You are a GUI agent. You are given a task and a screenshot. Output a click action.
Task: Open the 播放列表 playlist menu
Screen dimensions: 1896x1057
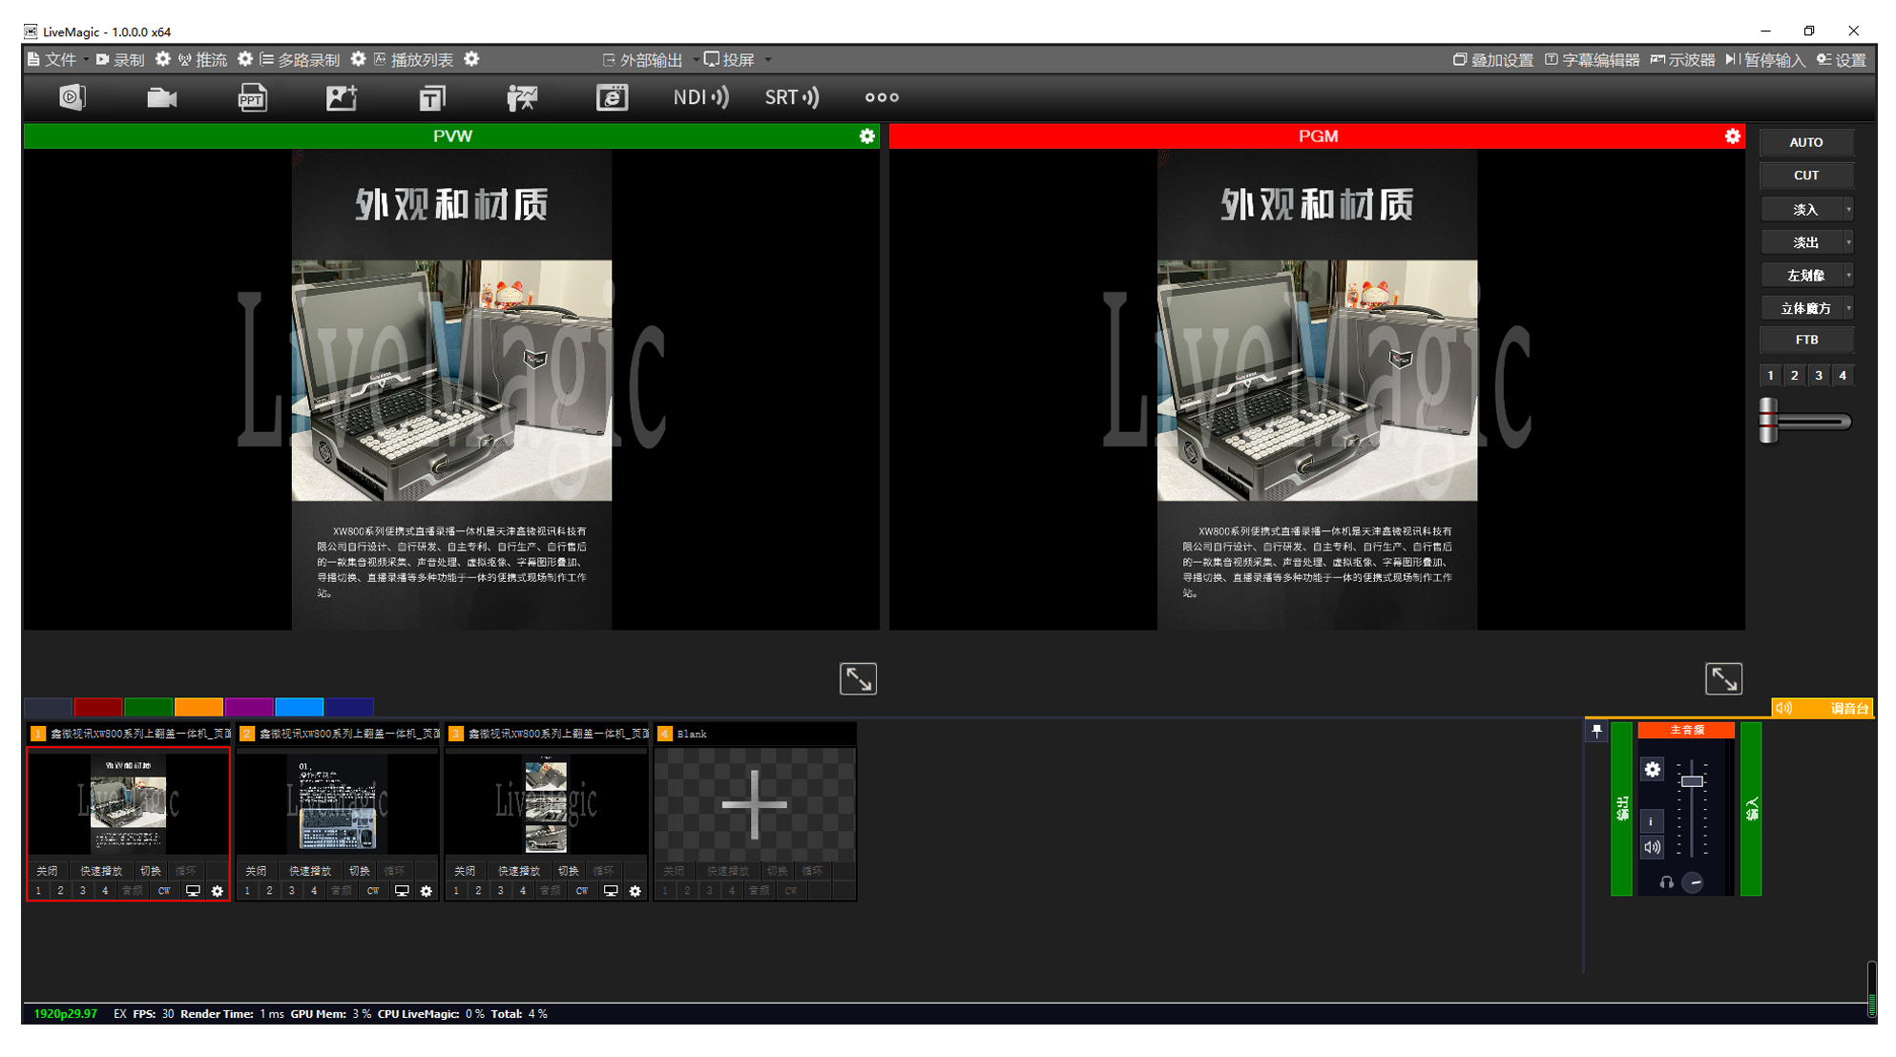tap(413, 60)
